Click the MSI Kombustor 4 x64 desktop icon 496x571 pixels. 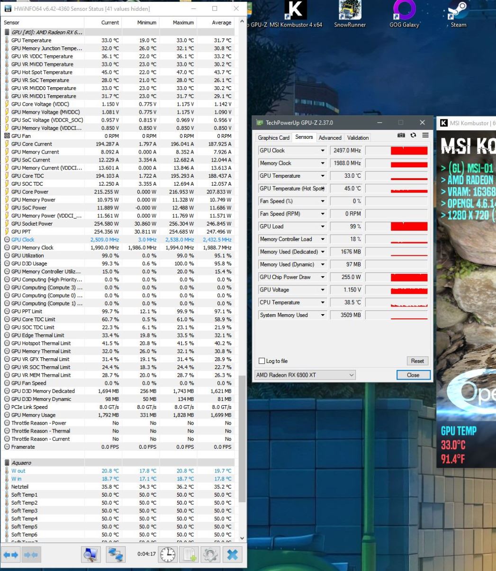pyautogui.click(x=296, y=14)
